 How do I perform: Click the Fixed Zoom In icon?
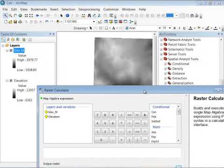[26, 15]
